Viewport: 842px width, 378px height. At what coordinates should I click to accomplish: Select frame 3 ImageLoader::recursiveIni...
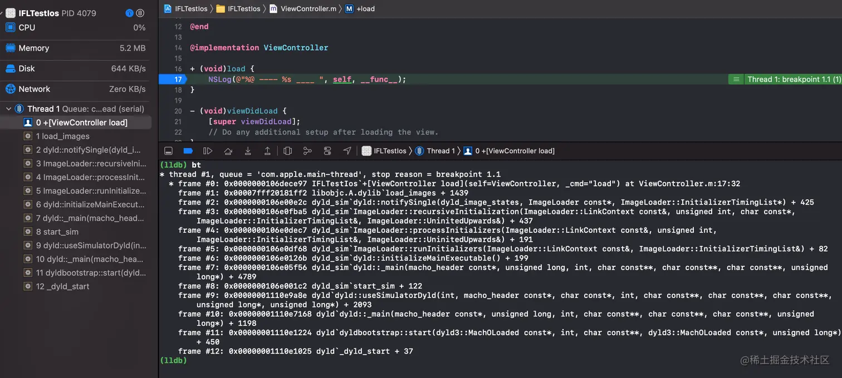[76, 163]
